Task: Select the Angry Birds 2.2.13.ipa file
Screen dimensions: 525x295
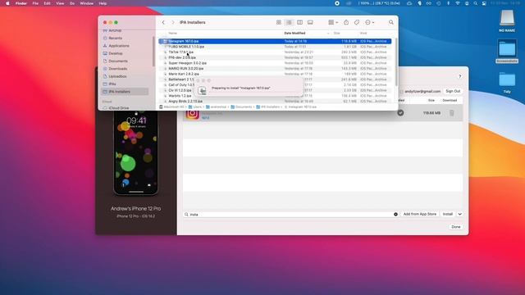Action: click(185, 101)
